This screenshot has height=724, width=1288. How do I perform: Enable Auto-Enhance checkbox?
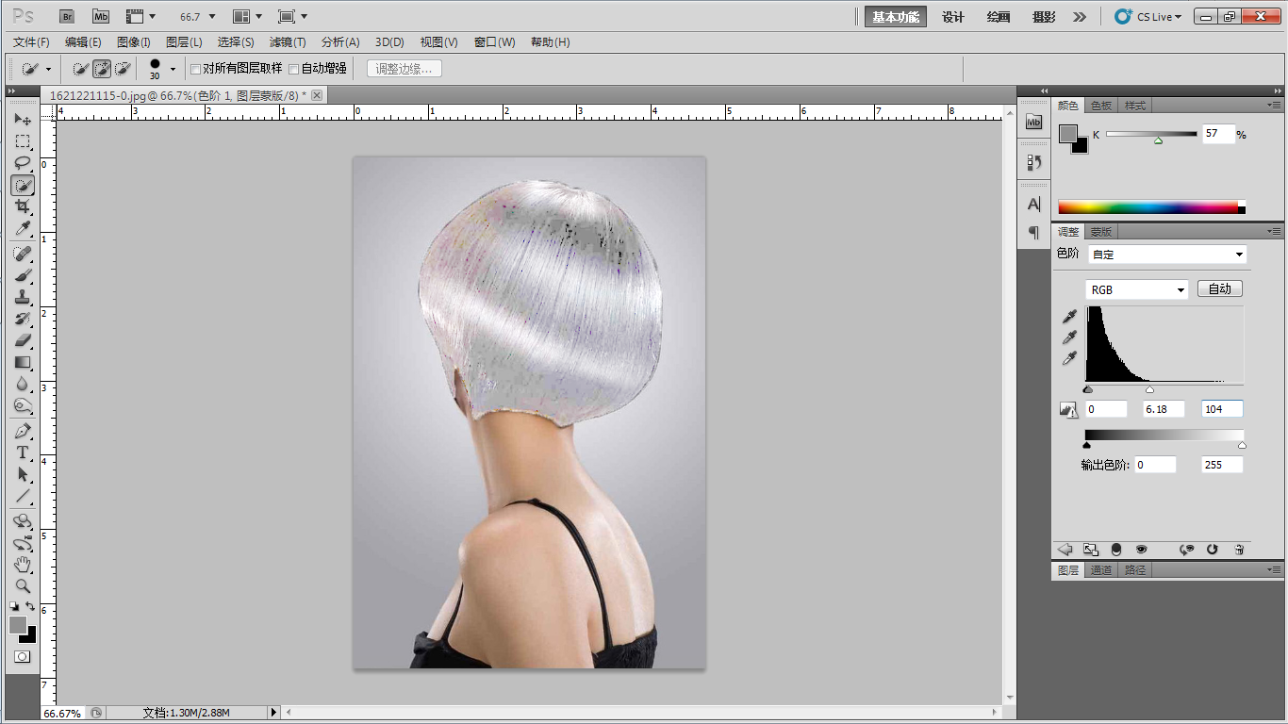click(294, 69)
